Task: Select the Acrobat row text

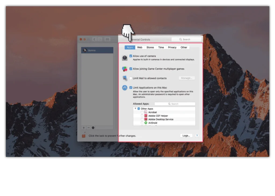Action: click(x=153, y=112)
